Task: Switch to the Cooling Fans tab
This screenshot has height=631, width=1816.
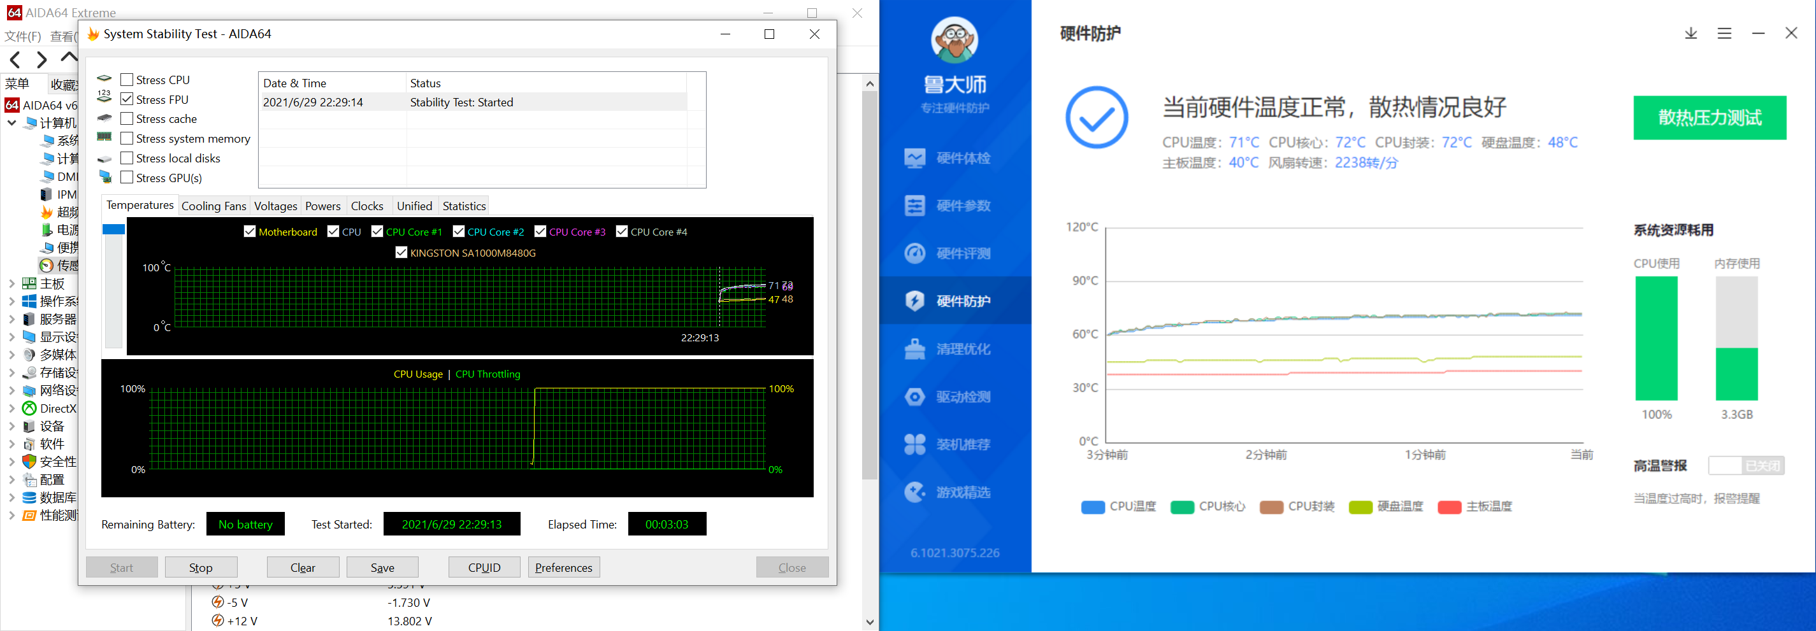Action: pos(213,206)
